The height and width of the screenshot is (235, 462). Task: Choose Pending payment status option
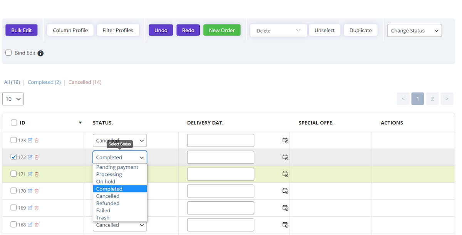120,167
